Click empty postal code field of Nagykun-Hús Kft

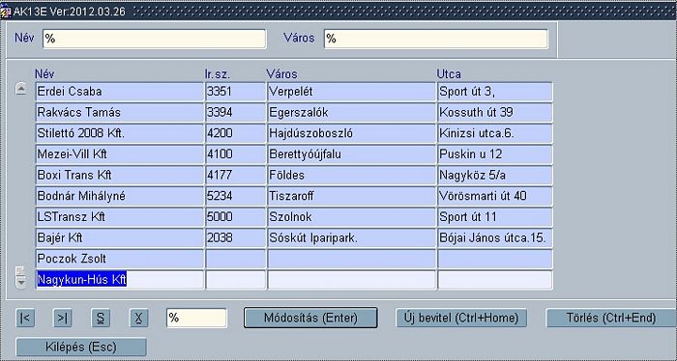tap(235, 280)
